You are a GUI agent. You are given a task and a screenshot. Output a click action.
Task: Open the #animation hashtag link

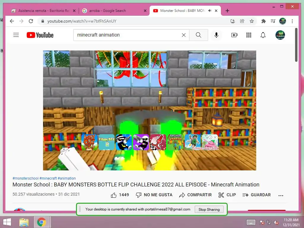point(67,178)
